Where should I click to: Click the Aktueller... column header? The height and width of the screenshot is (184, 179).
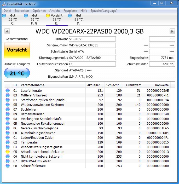(95, 85)
